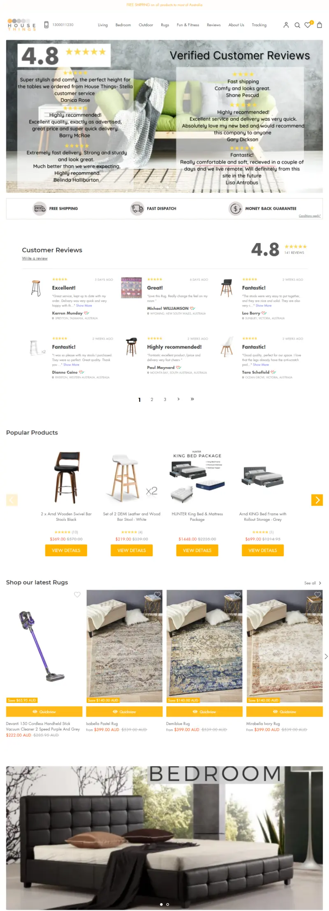Click the phone icon beside 1300011230
The width and height of the screenshot is (329, 911).
[x=46, y=25]
